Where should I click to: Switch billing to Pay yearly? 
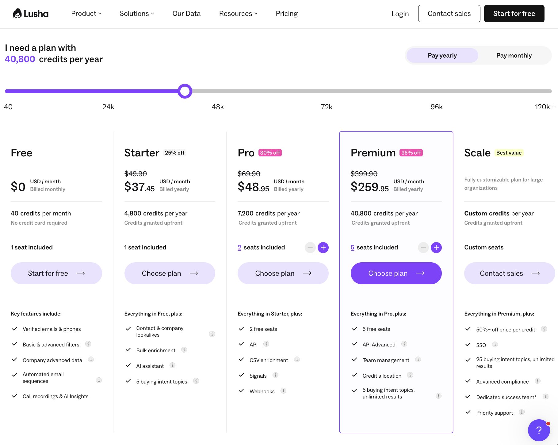tap(442, 55)
